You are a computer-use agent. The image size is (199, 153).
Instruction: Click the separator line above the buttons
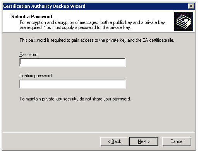click(x=98, y=132)
